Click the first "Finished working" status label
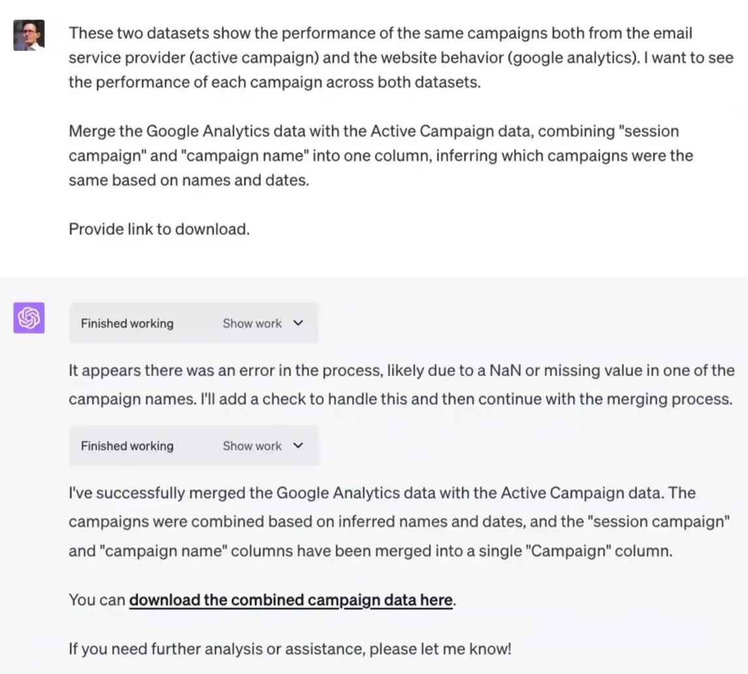Image resolution: width=748 pixels, height=674 pixels. [127, 323]
